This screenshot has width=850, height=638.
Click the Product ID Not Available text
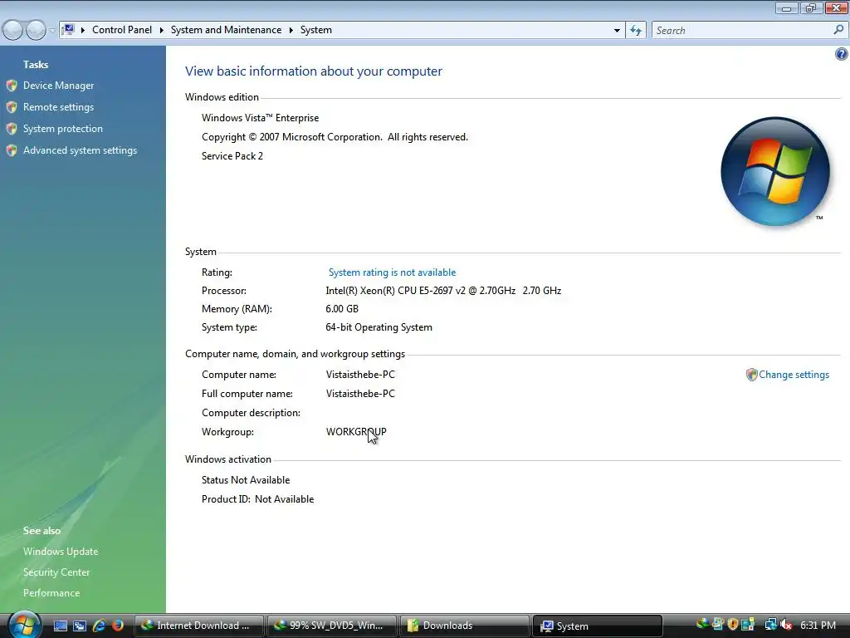[x=257, y=499]
